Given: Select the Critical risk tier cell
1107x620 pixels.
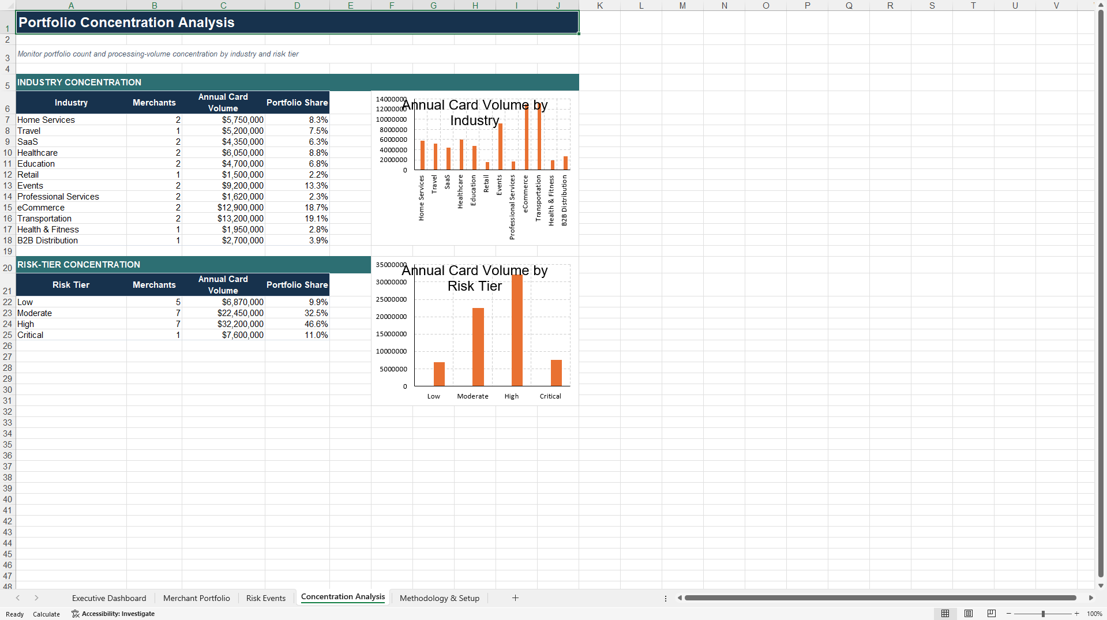Looking at the screenshot, I should coord(71,335).
